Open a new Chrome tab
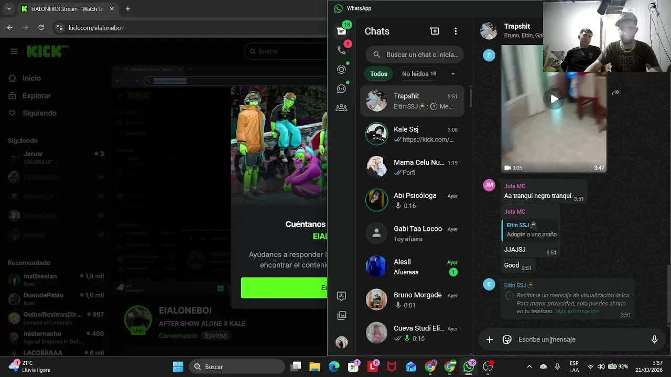The width and height of the screenshot is (671, 377). click(127, 9)
